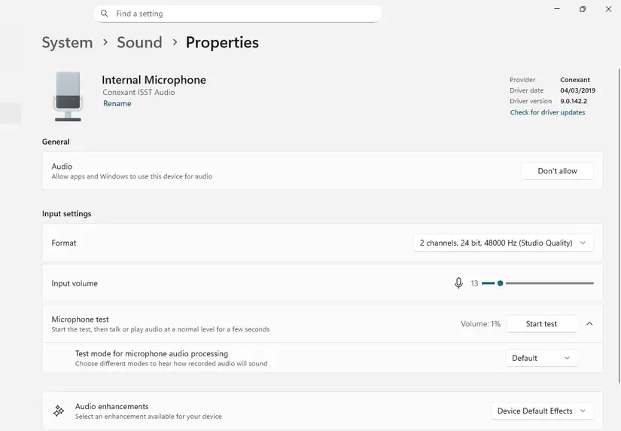Click the Internal Microphone device image

tap(68, 96)
